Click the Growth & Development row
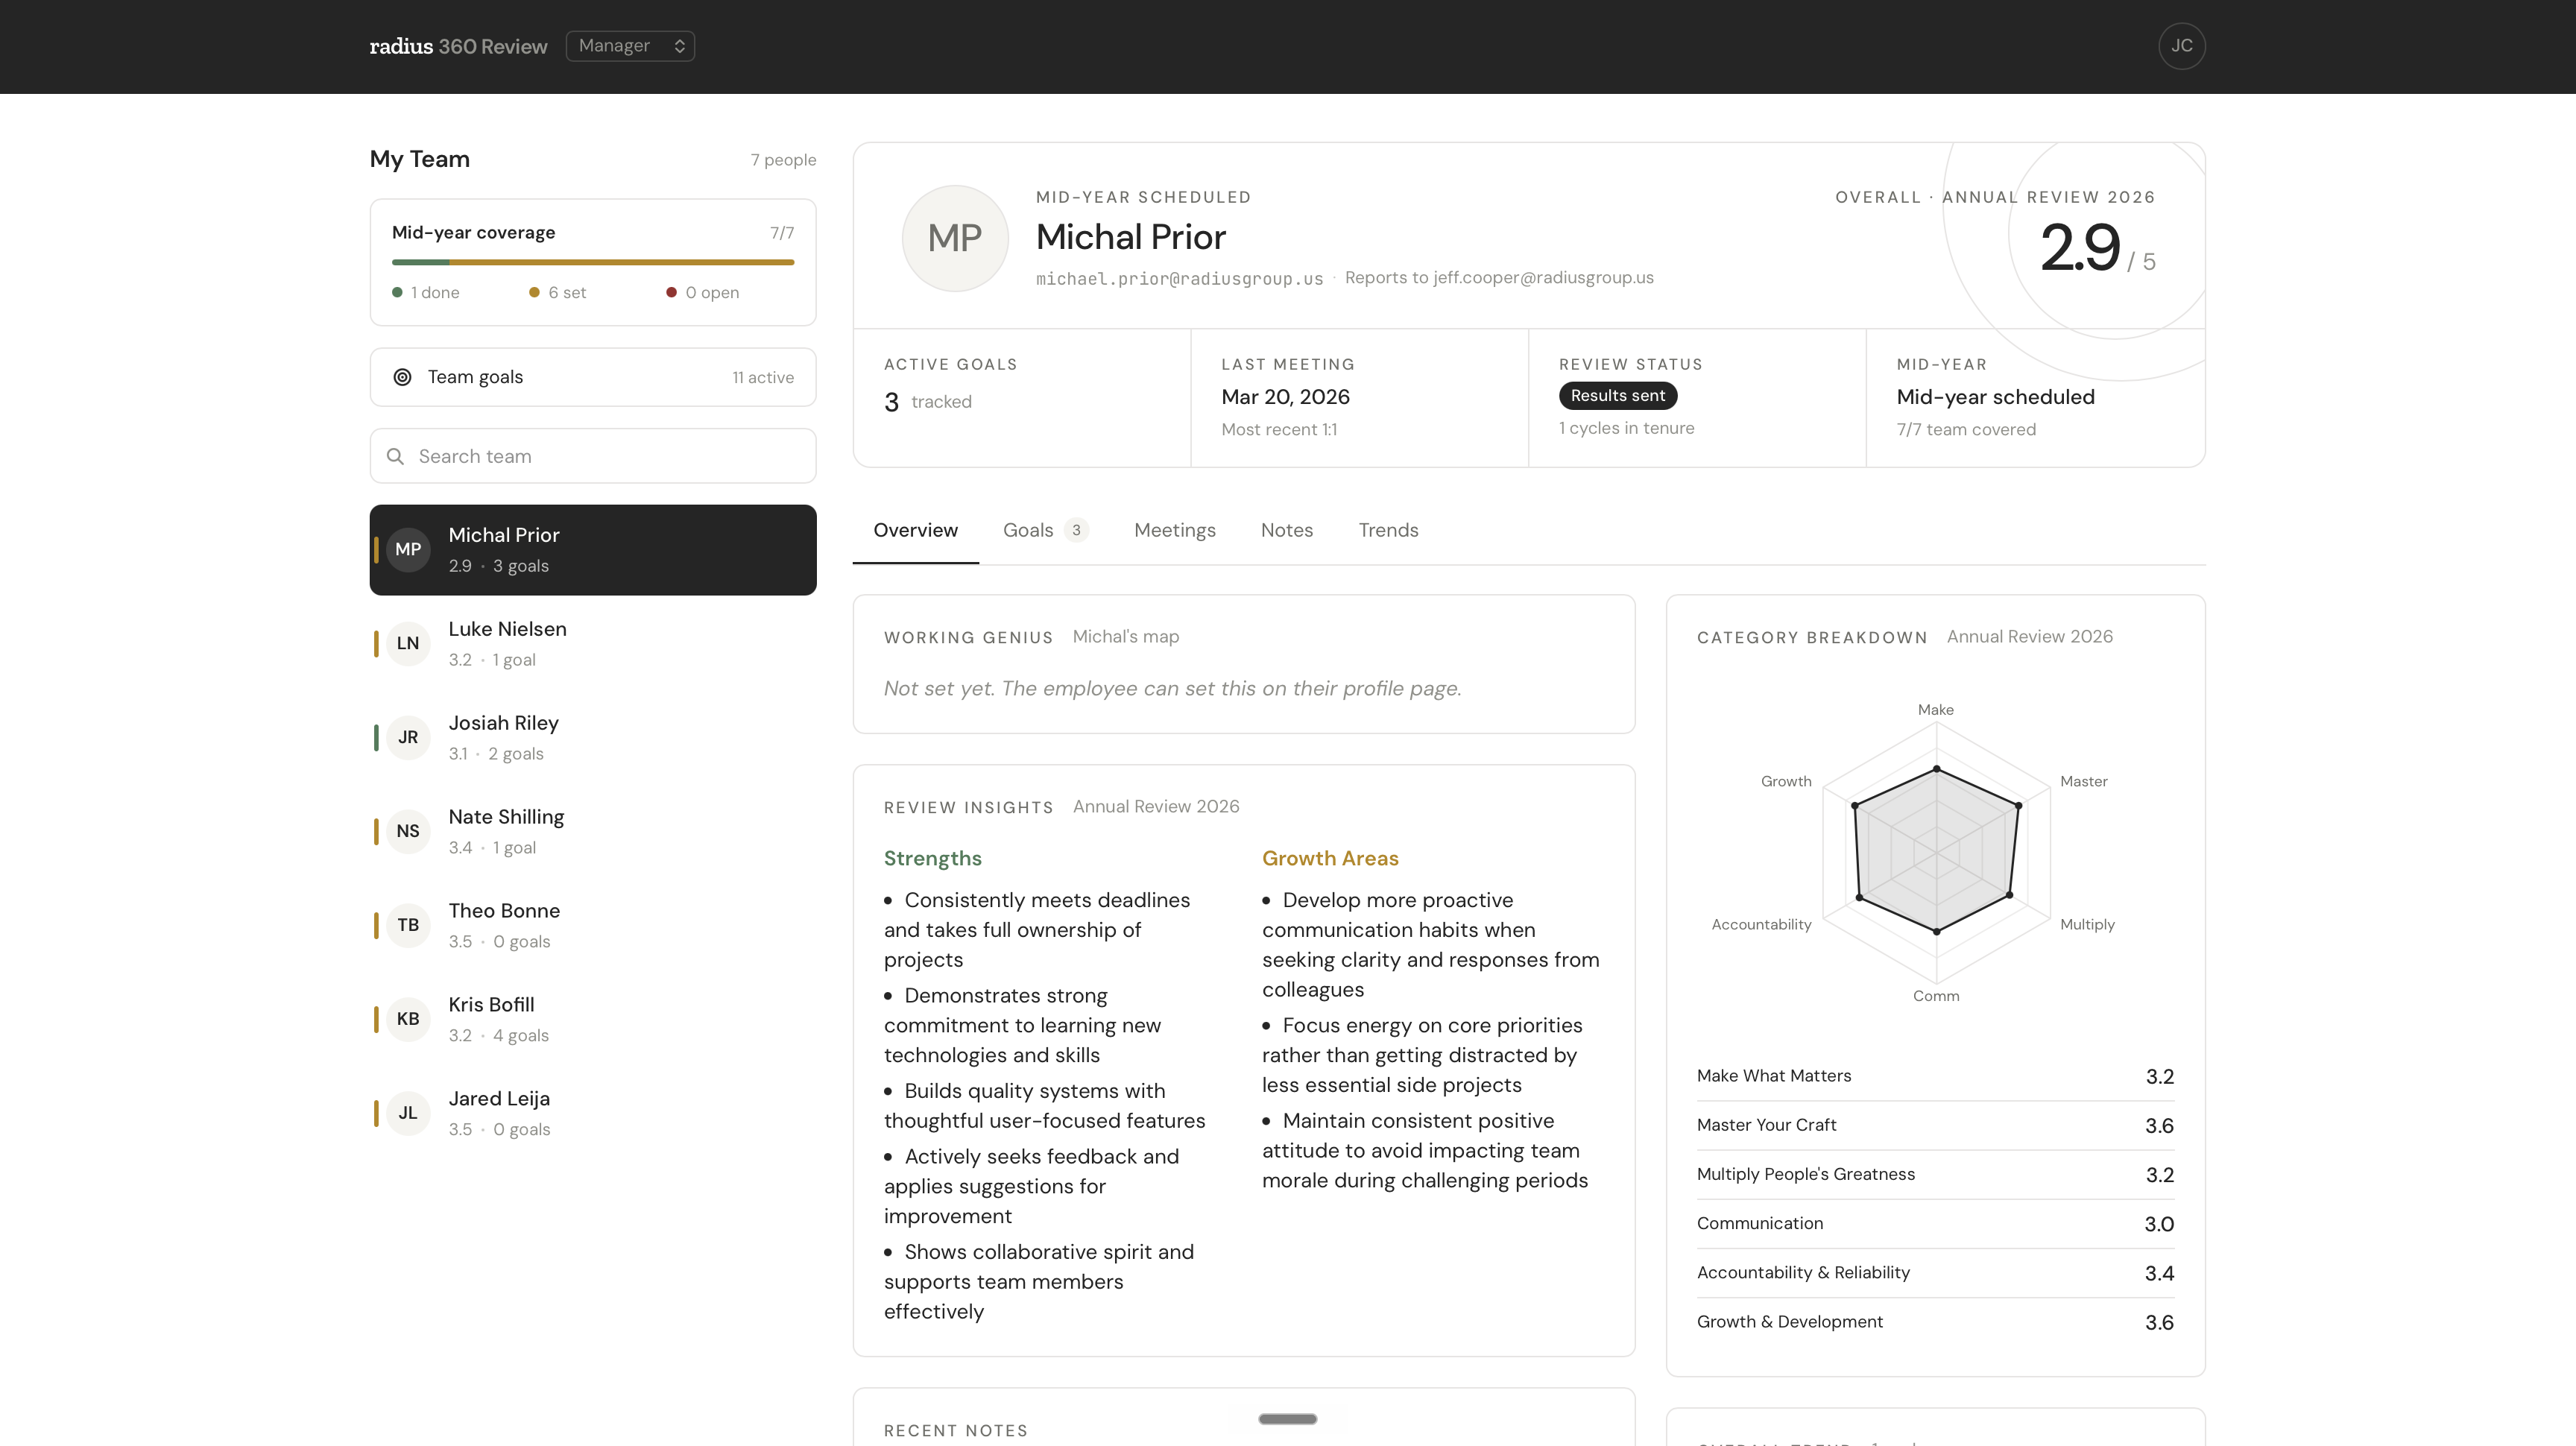The width and height of the screenshot is (2576, 1446). pos(1935,1322)
